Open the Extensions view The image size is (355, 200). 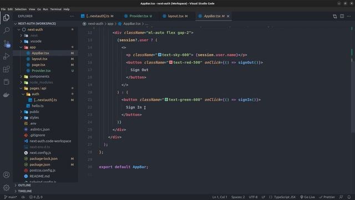point(6,69)
